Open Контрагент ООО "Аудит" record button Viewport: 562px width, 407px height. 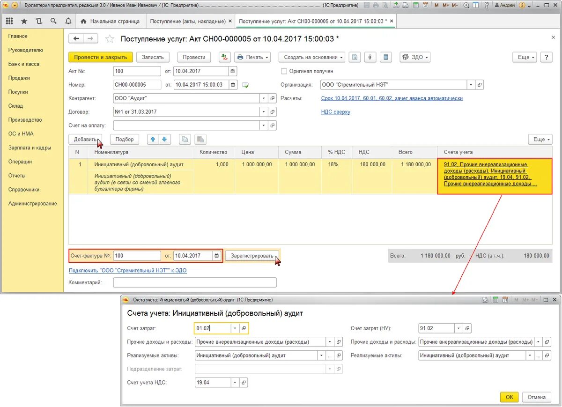(x=273, y=98)
